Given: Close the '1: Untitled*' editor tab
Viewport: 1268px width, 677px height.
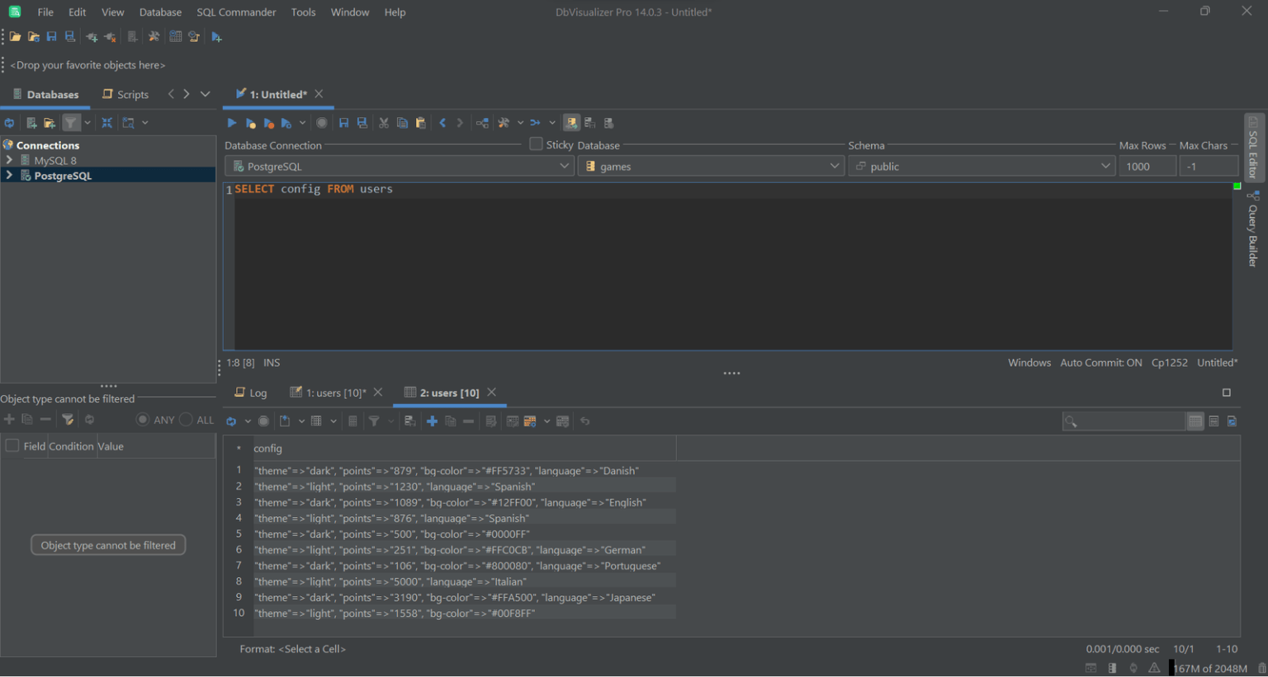Looking at the screenshot, I should pyautogui.click(x=319, y=94).
